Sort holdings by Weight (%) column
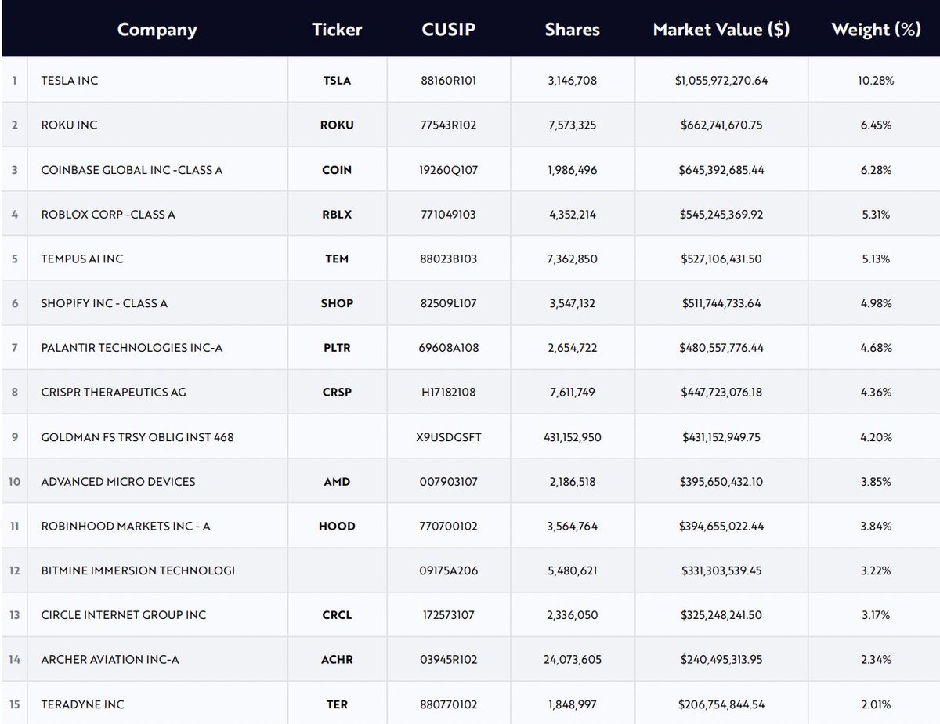Screen dimensions: 940x724 [875, 30]
